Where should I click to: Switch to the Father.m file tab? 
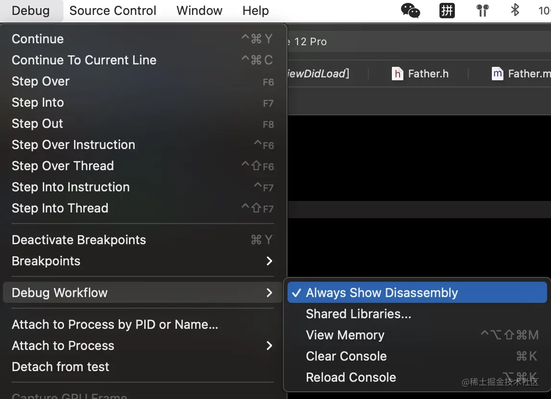tap(521, 74)
